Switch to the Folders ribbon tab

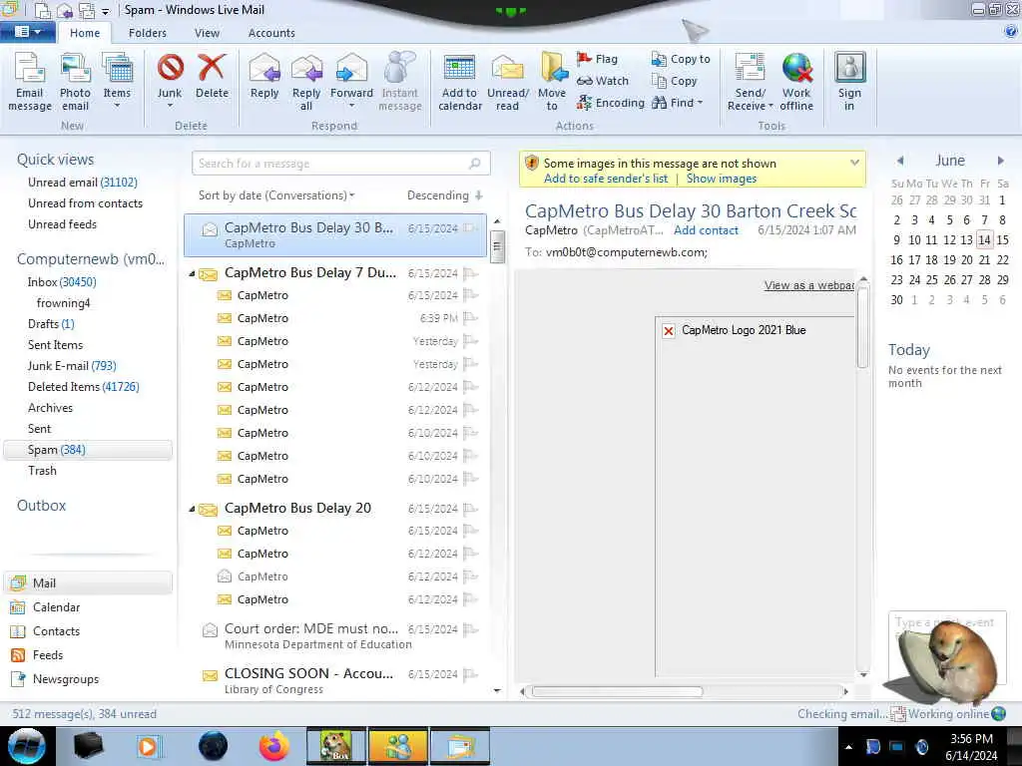point(148,33)
